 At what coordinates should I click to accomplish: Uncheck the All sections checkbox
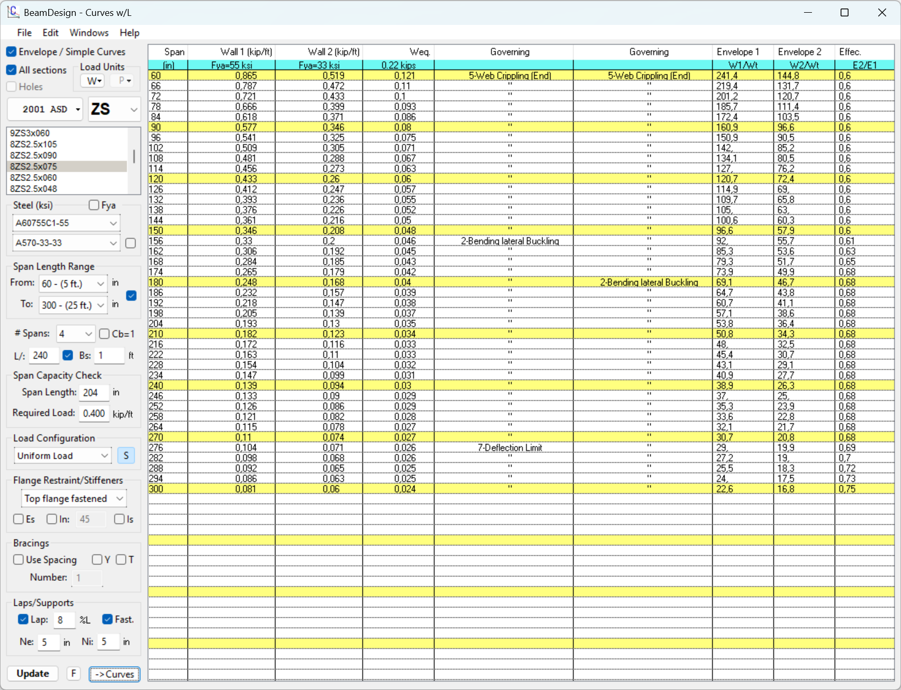pos(12,70)
